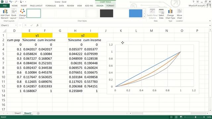Switch to Normal view in status bar
212x119 pixels.
[171, 117]
